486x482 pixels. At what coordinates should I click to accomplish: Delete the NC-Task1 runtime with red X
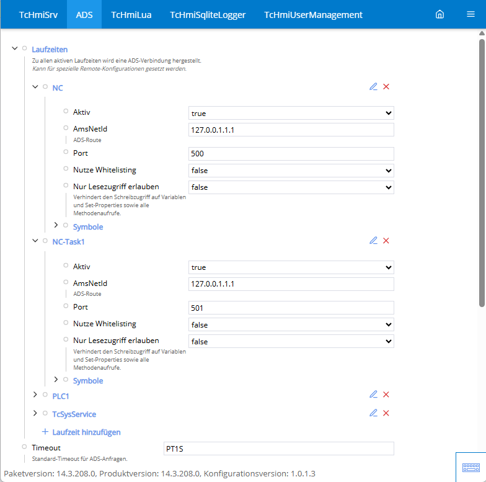pyautogui.click(x=386, y=241)
